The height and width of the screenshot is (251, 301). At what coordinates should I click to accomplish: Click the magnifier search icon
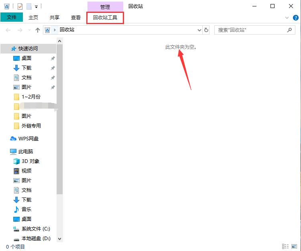pos(289,30)
